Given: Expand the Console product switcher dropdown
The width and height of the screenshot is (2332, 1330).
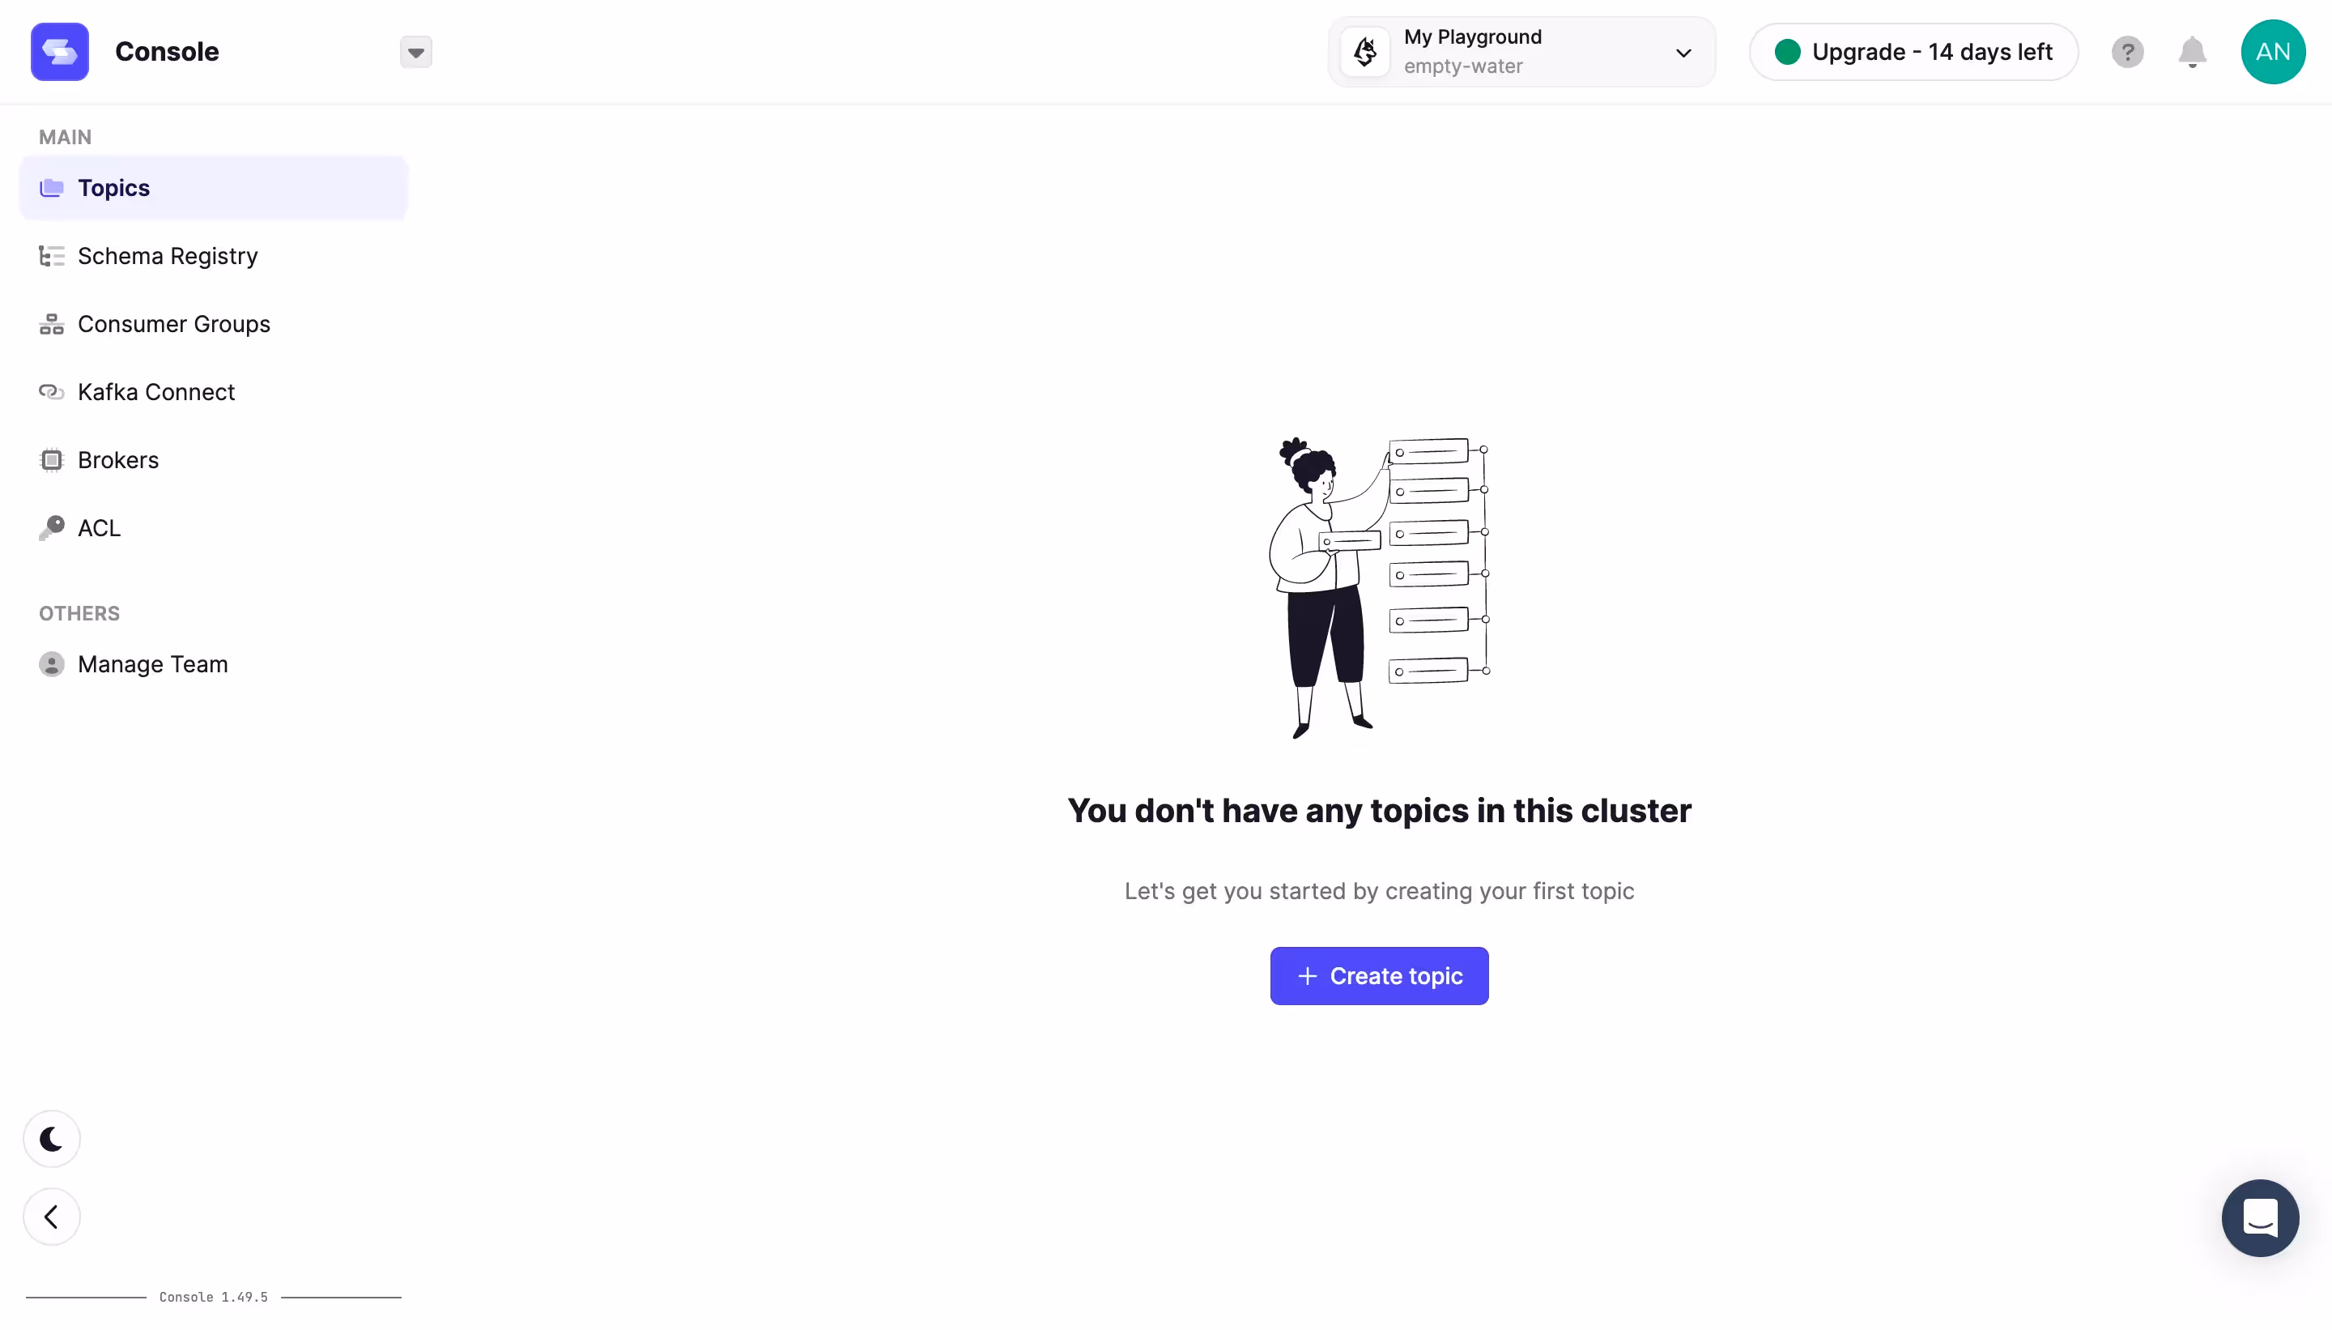Looking at the screenshot, I should pos(415,52).
